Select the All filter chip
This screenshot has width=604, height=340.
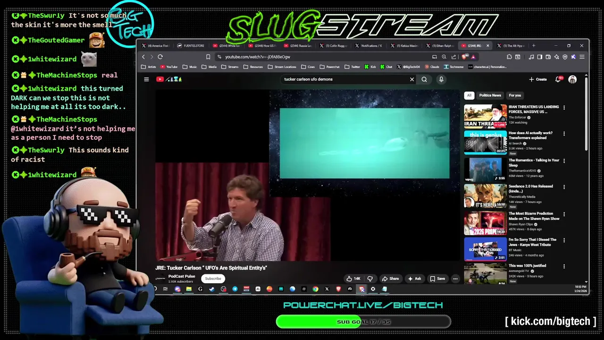(469, 95)
